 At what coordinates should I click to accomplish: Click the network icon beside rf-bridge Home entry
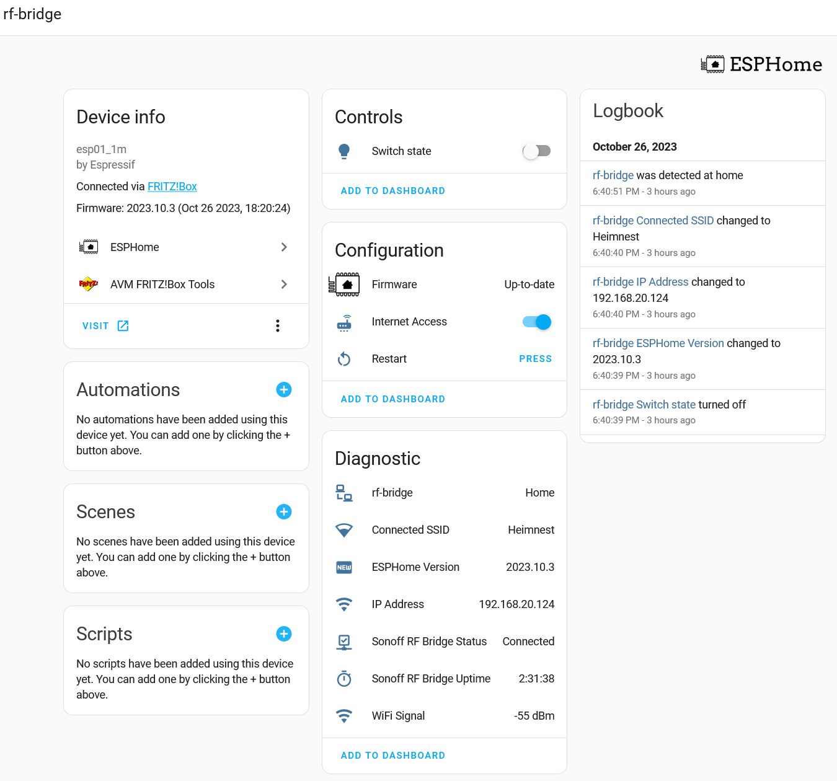[344, 493]
